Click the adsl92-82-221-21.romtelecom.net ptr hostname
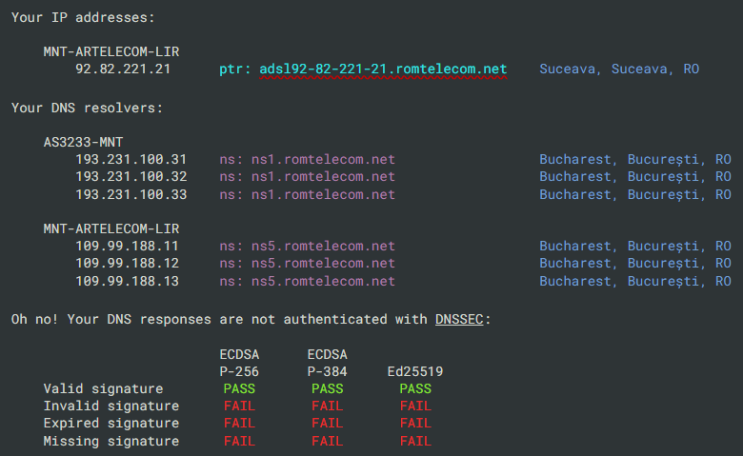The height and width of the screenshot is (456, 743). [383, 69]
